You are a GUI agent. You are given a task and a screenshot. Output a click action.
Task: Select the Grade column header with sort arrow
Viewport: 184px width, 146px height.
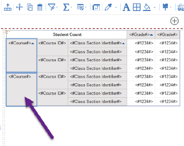(x=141, y=35)
